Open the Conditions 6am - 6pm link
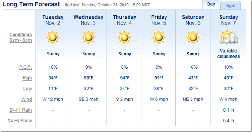 click(x=21, y=37)
